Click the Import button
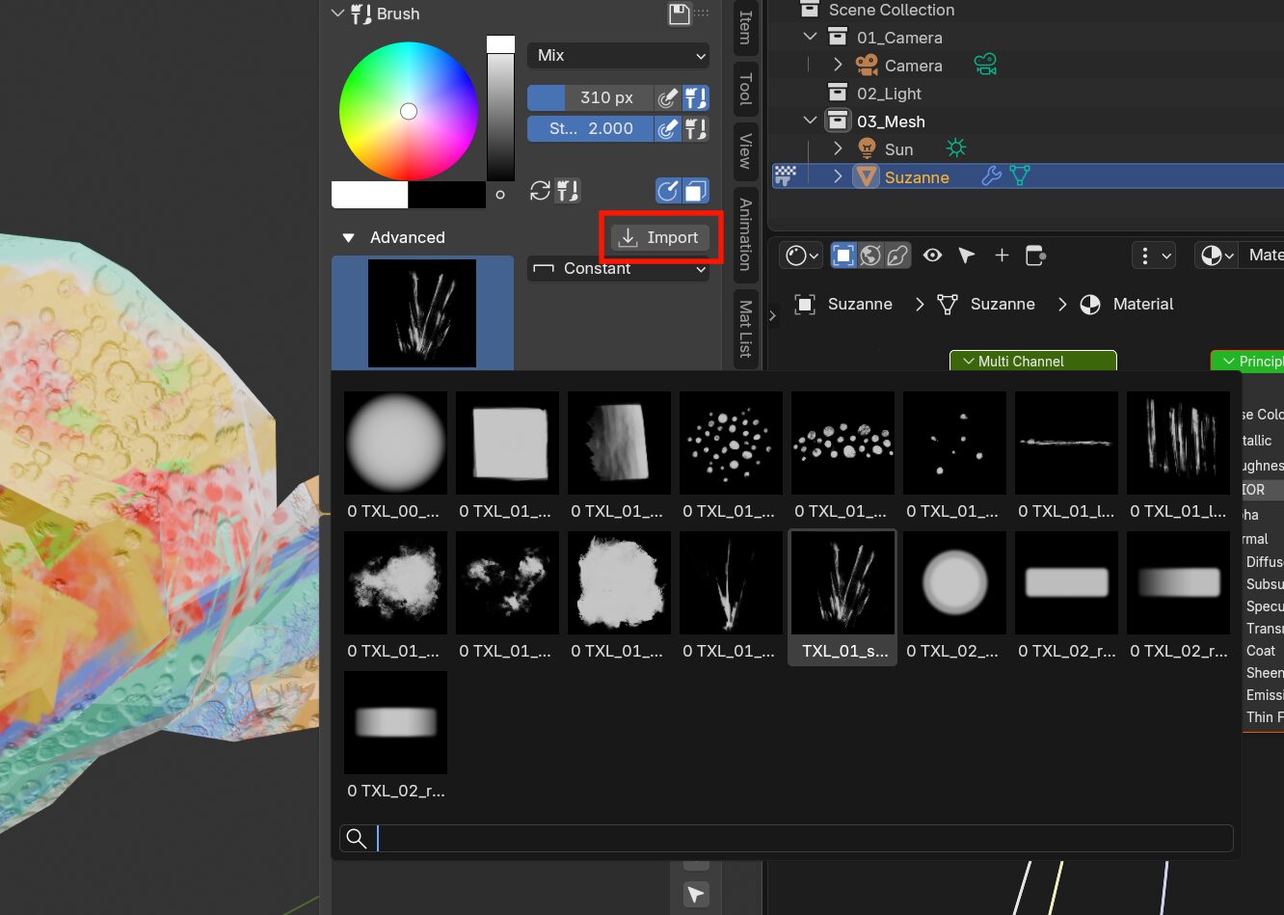Viewport: 1284px width, 915px height. pos(660,238)
